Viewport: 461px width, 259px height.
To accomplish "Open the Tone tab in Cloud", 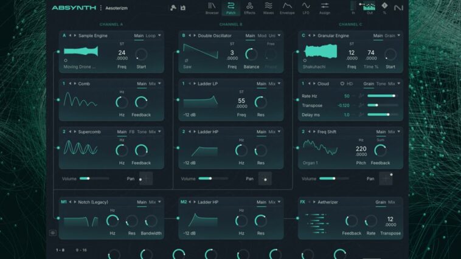I will pyautogui.click(x=381, y=84).
